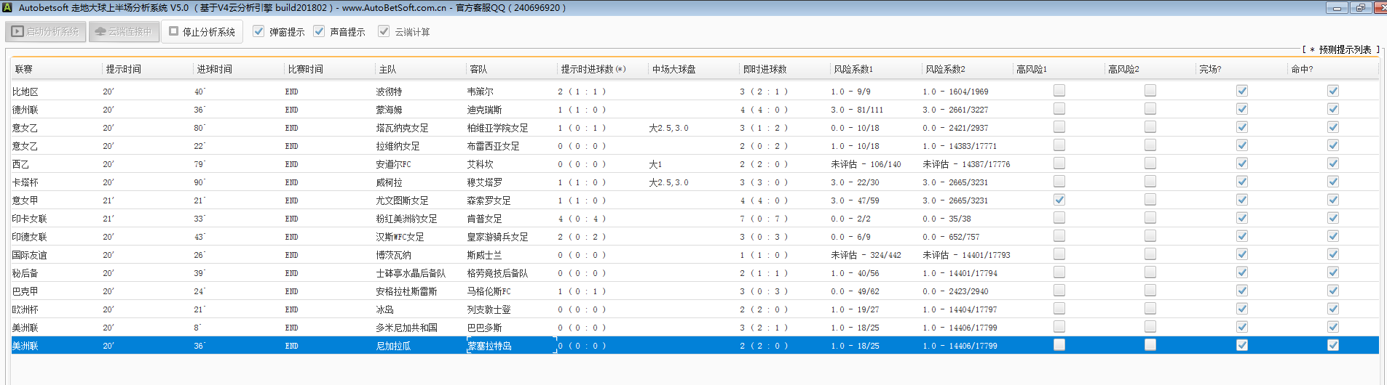Click the 中场大球盘 column header
The height and width of the screenshot is (385, 1387).
click(x=673, y=69)
